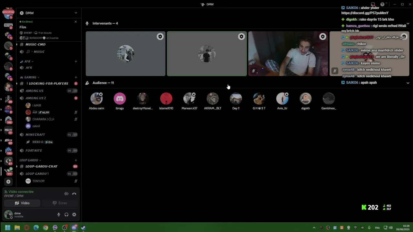Open noise suppression waveform icon

tap(66, 194)
